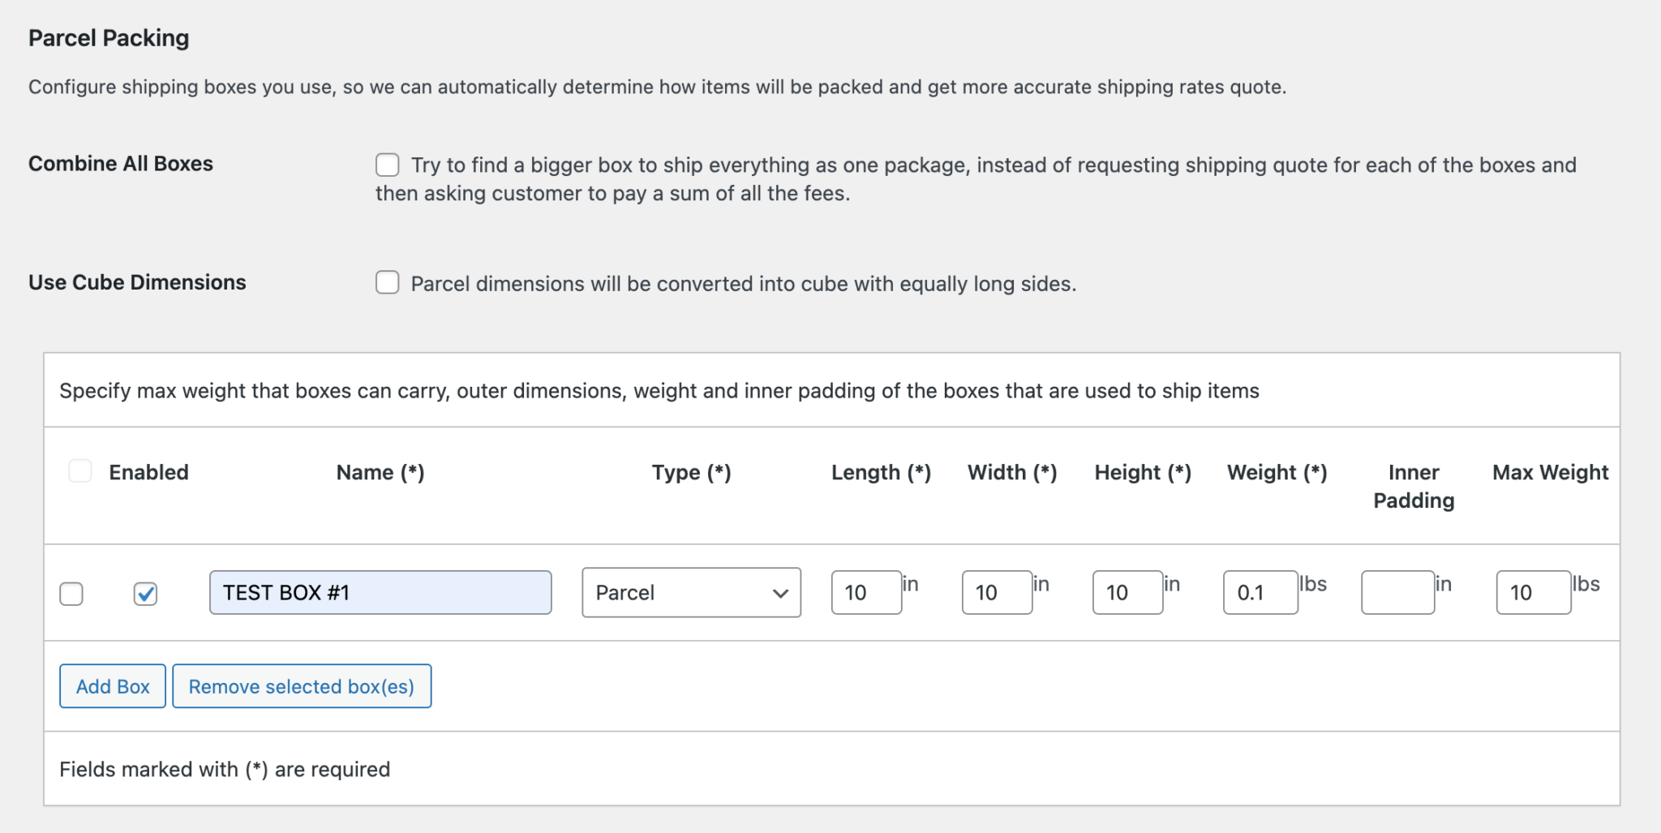Viewport: 1661px width, 833px height.
Task: Select all boxes via header checkbox
Action: (x=80, y=469)
